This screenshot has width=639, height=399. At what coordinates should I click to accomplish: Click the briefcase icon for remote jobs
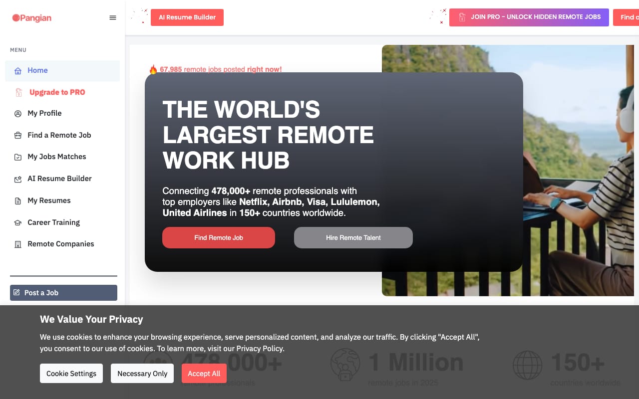pos(18,135)
